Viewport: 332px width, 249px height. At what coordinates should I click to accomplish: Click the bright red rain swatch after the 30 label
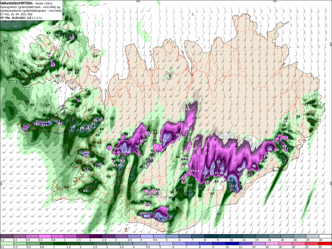click(x=325, y=243)
